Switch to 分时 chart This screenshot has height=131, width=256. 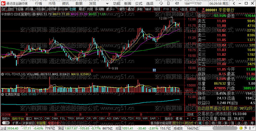[10, 9]
